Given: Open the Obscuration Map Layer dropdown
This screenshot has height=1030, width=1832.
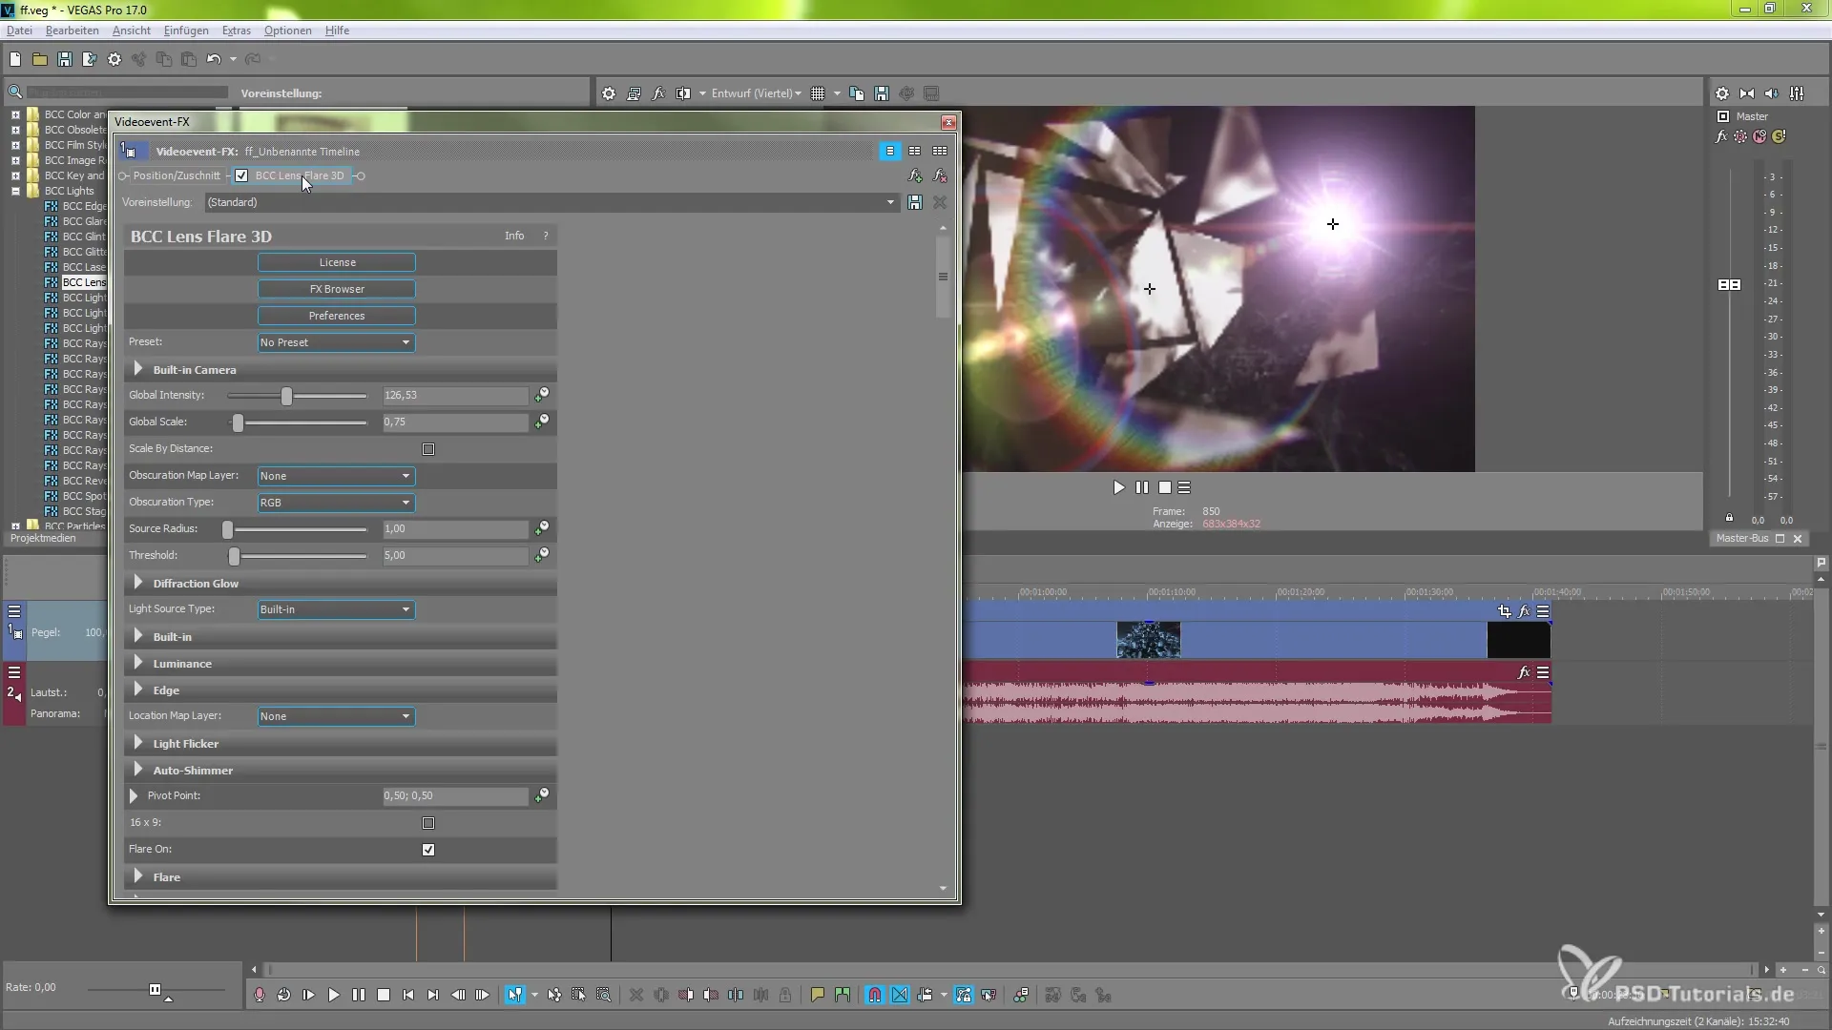Looking at the screenshot, I should [336, 476].
